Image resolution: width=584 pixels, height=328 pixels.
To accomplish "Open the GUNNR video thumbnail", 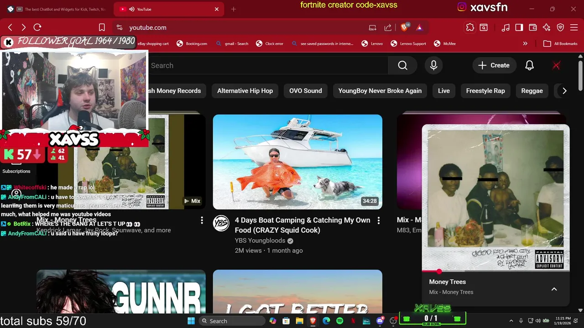I will [x=121, y=292].
